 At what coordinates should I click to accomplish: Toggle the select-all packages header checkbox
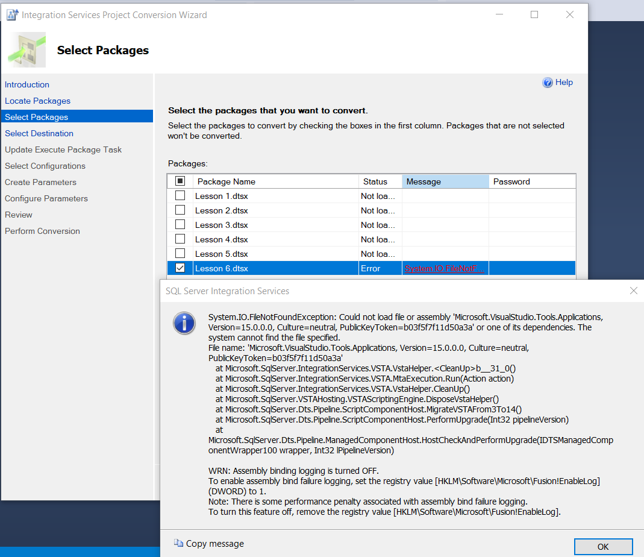point(180,181)
